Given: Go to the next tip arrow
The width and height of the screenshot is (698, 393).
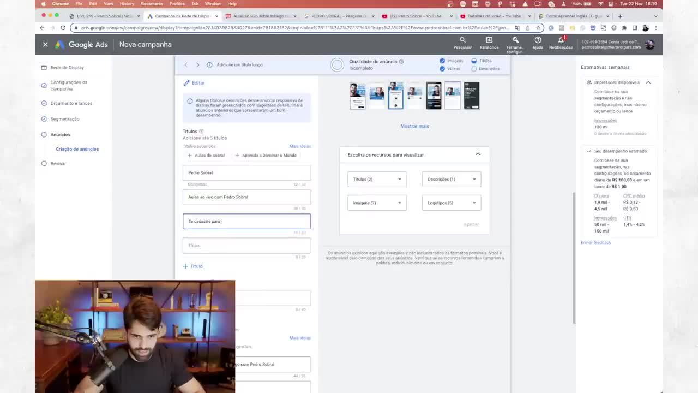Looking at the screenshot, I should click(197, 65).
